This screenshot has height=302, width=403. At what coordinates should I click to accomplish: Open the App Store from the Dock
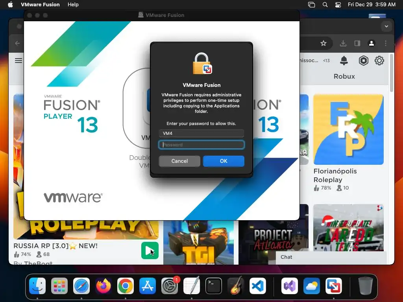point(148,286)
